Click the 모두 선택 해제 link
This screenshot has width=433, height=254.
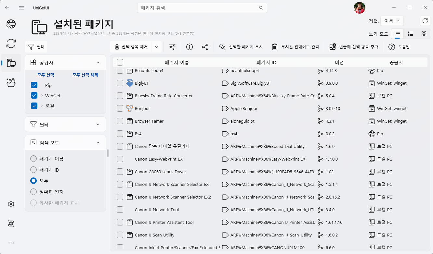85,75
